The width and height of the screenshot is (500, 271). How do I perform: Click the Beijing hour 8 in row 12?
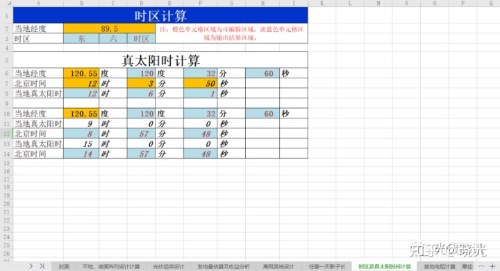point(81,134)
